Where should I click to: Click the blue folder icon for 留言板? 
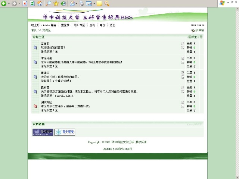tap(35, 47)
